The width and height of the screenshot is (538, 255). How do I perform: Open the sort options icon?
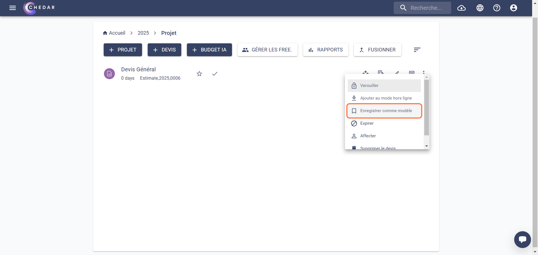point(417,50)
